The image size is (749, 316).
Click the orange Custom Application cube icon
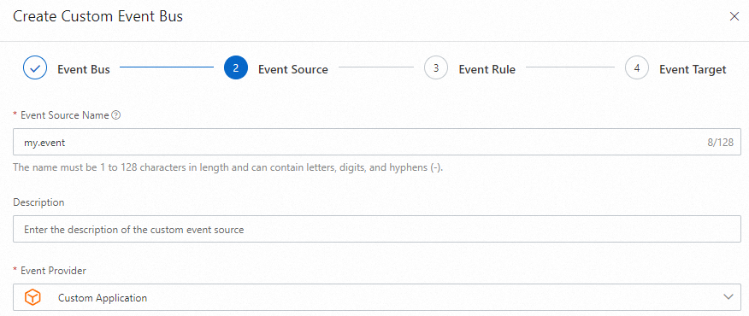tap(33, 297)
